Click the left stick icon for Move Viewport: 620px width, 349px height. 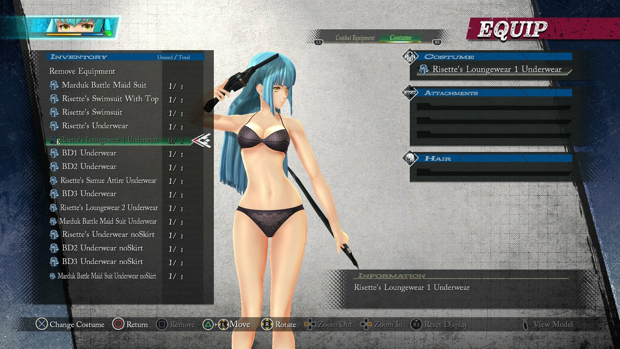(x=223, y=324)
